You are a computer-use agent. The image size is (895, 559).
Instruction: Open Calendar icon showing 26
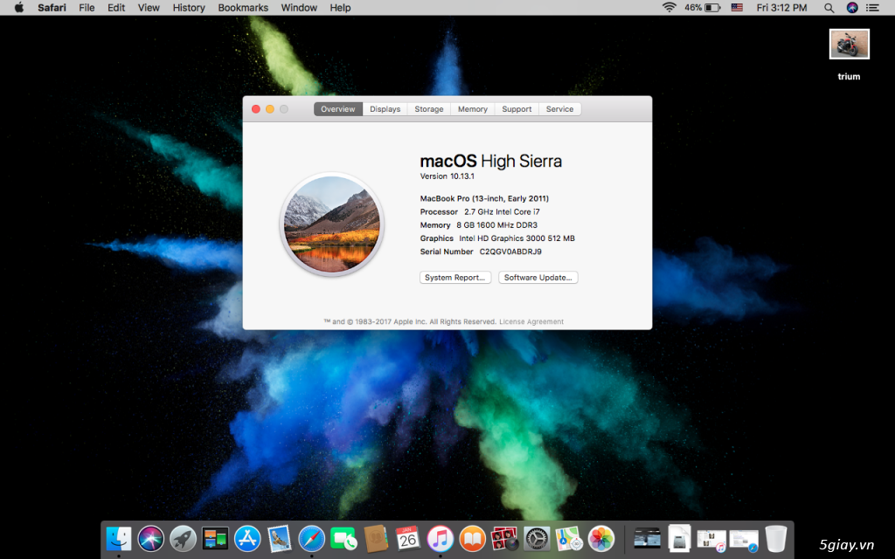(x=407, y=538)
